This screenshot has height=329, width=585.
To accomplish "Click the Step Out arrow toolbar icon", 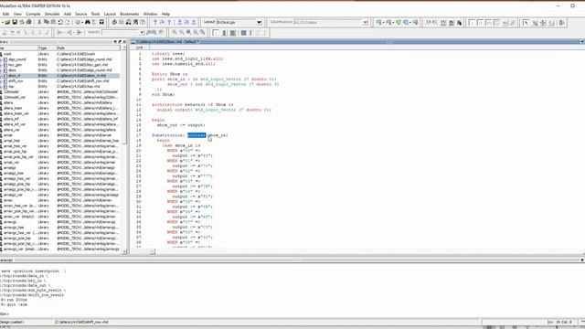I will click(169, 22).
